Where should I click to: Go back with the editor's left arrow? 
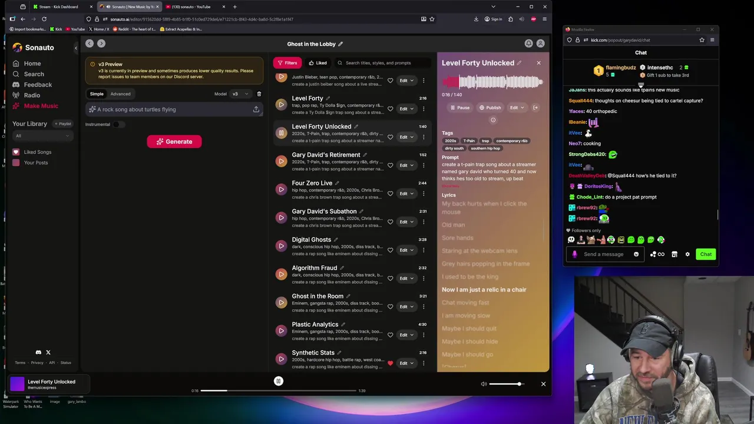(x=89, y=44)
